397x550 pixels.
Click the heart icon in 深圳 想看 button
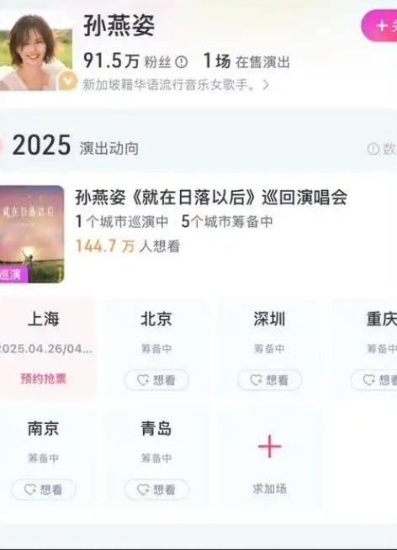(x=256, y=380)
